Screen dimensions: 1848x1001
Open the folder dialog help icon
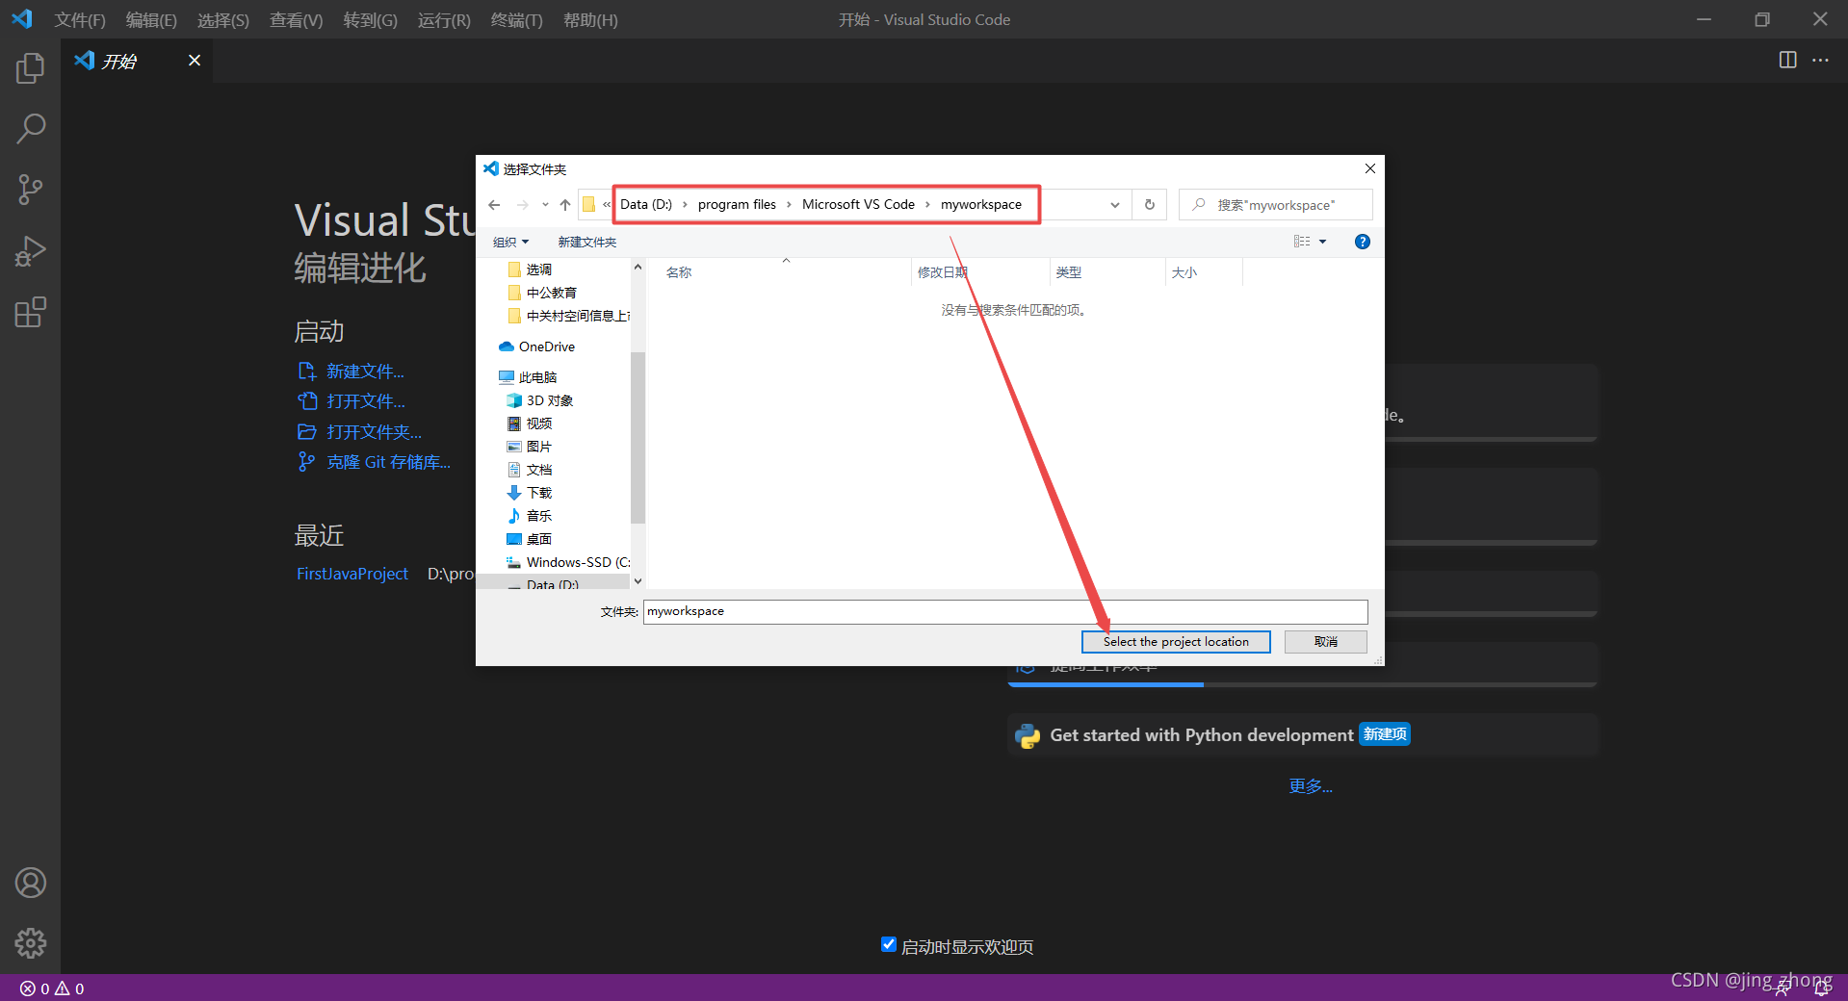click(1362, 242)
